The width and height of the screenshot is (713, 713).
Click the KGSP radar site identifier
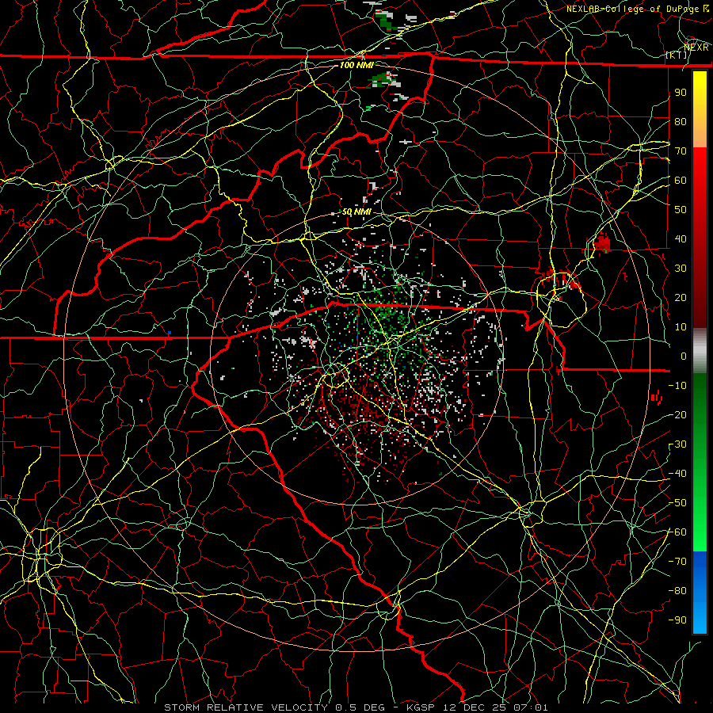coord(421,707)
